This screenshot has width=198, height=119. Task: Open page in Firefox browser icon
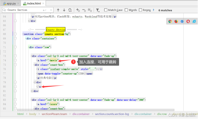coord(176,21)
